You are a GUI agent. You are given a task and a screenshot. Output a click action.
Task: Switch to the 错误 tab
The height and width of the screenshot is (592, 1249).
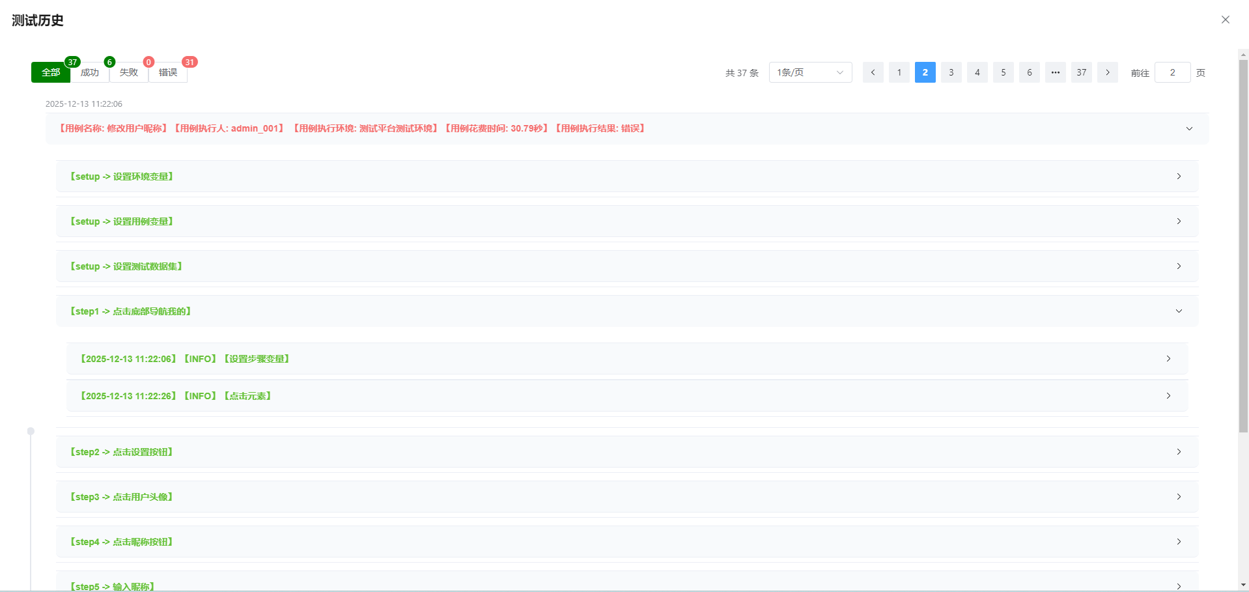click(168, 72)
